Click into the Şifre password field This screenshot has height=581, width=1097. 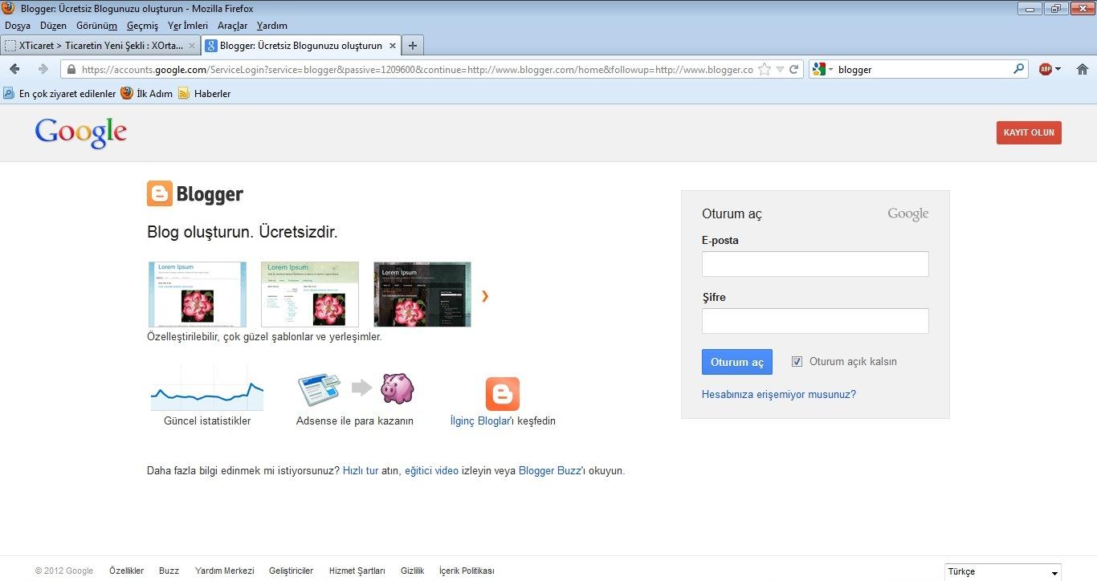click(x=815, y=321)
